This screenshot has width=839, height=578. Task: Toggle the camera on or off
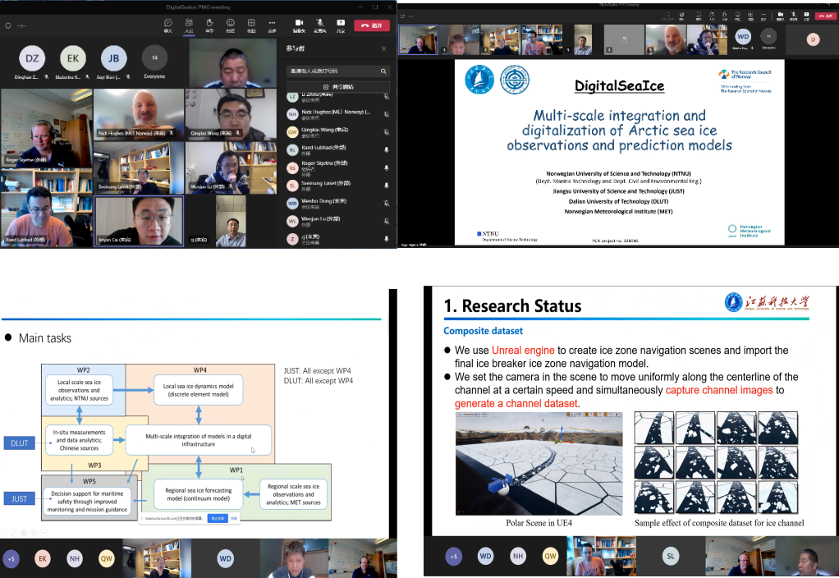click(x=299, y=24)
